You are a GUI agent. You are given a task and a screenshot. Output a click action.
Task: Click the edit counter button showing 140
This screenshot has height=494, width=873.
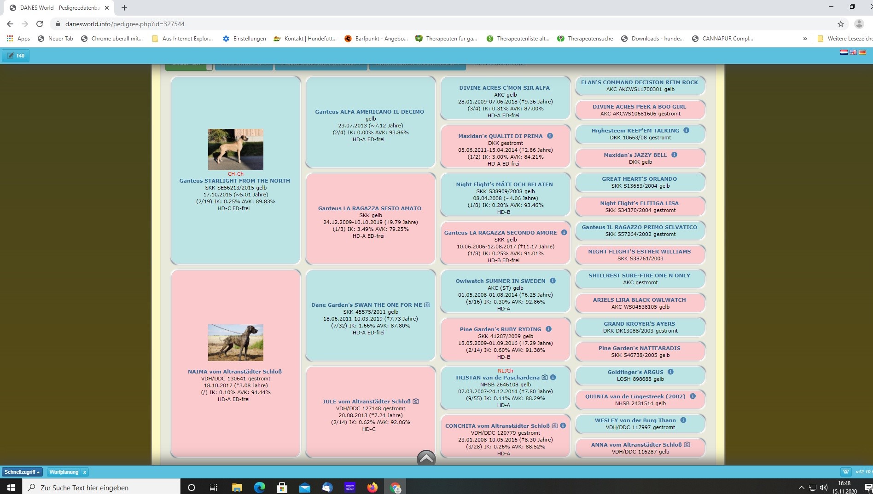click(x=16, y=56)
